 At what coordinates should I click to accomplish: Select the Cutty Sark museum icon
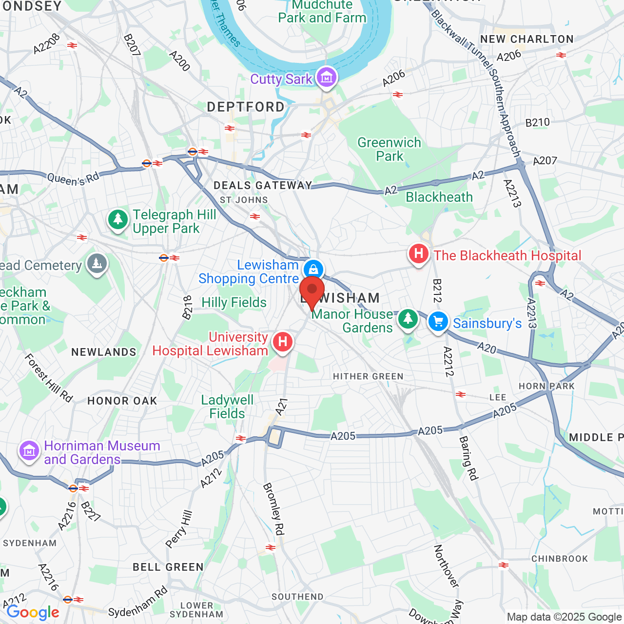pos(326,78)
